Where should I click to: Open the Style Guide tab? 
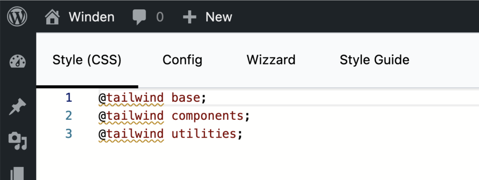[375, 60]
